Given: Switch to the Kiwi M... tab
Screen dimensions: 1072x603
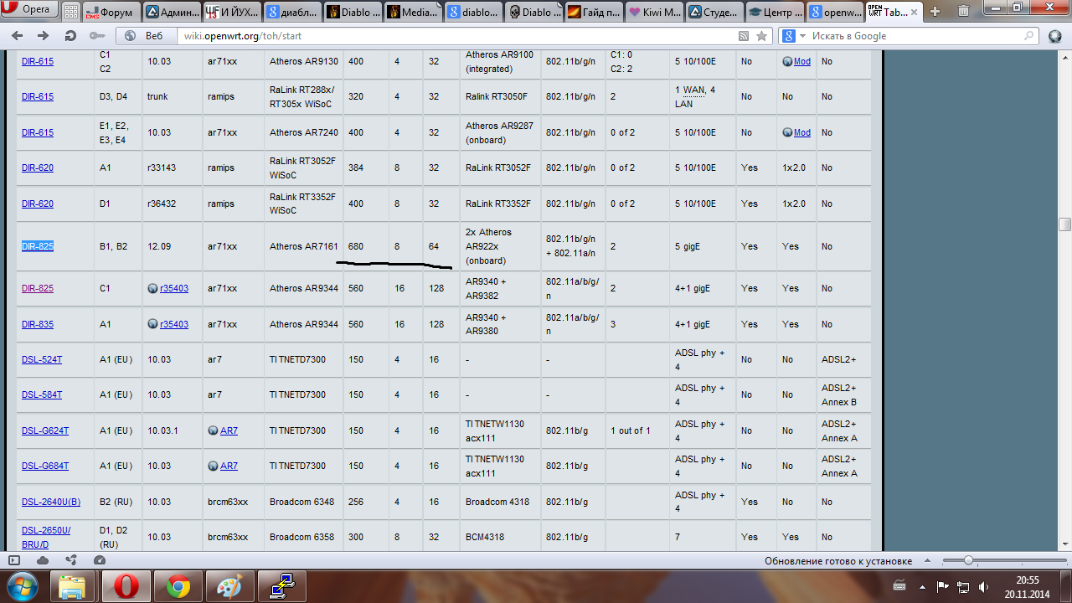Looking at the screenshot, I should [654, 12].
